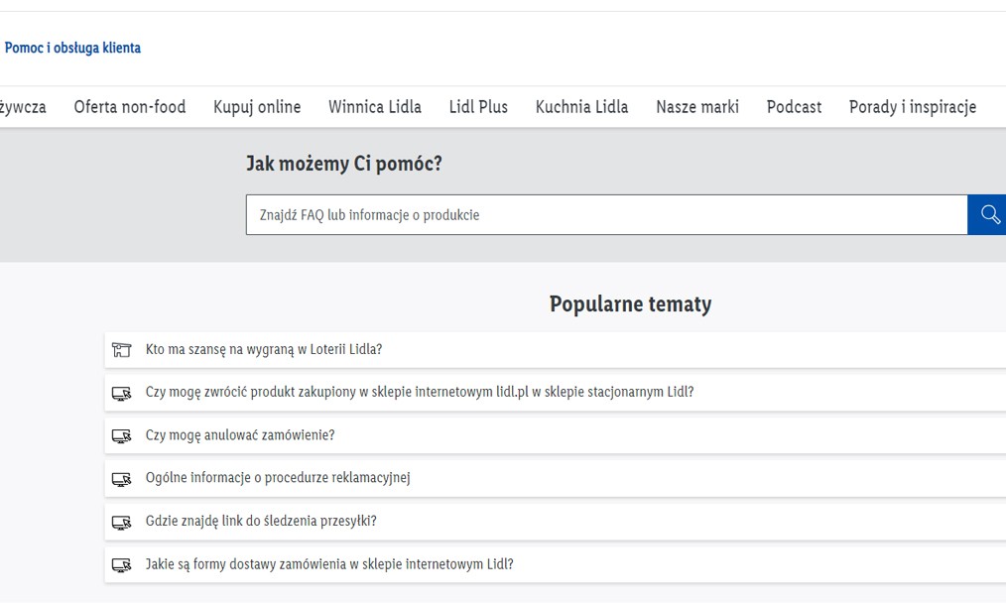Image resolution: width=1006 pixels, height=603 pixels.
Task: Click the 'Jak możemy Ci pomóc?' heading
Action: pyautogui.click(x=344, y=164)
